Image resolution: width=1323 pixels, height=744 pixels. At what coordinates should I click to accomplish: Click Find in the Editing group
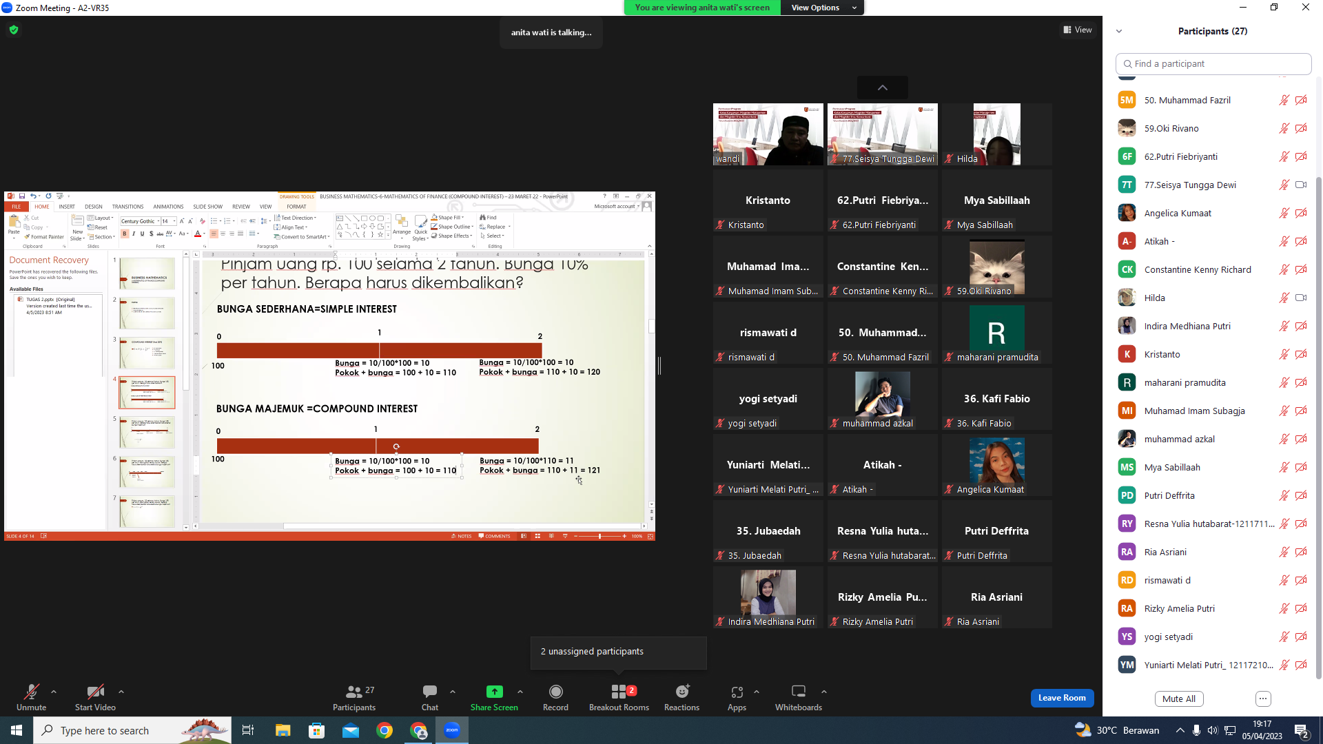click(x=489, y=218)
